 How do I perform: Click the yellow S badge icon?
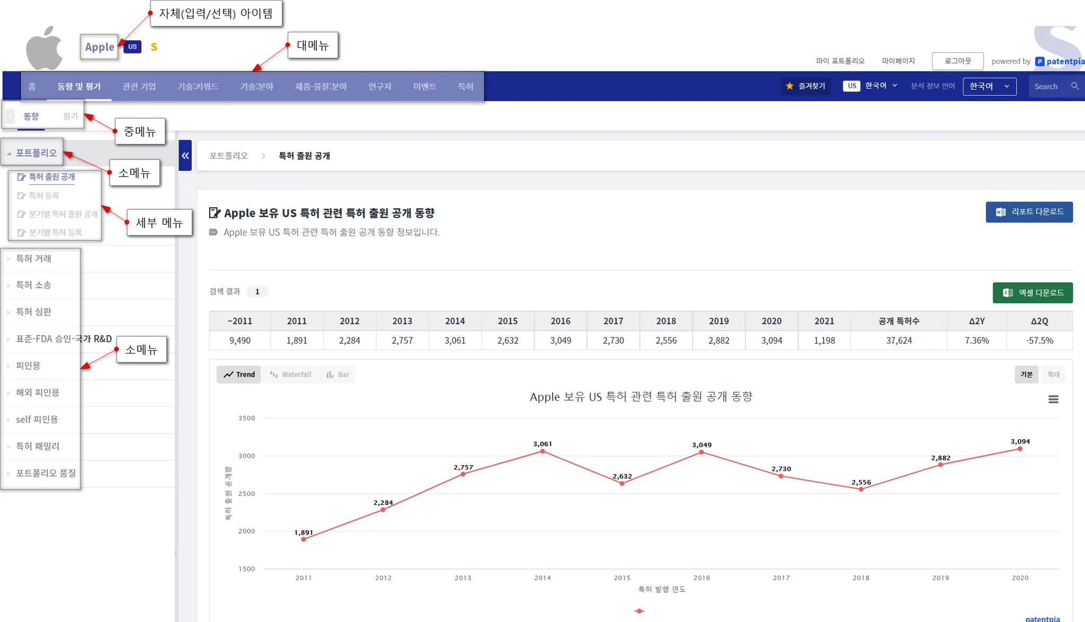154,47
